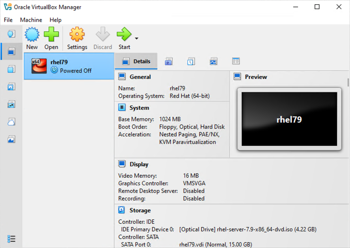The width and height of the screenshot is (350, 248).
Task: Click the Preview section title
Action: click(x=256, y=77)
